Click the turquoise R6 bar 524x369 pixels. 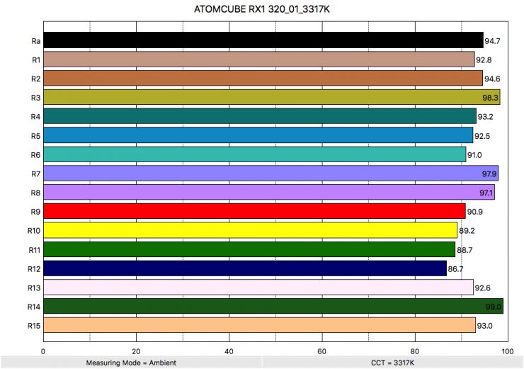(x=254, y=154)
